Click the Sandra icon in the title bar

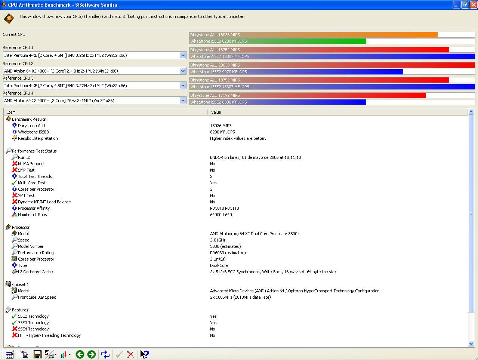click(4, 5)
